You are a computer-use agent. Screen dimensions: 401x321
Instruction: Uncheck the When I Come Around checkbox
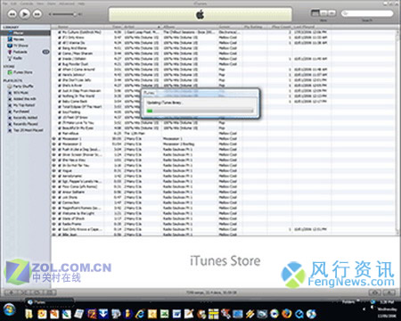coord(60,70)
